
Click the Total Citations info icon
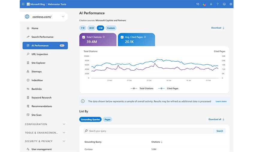coord(104,37)
